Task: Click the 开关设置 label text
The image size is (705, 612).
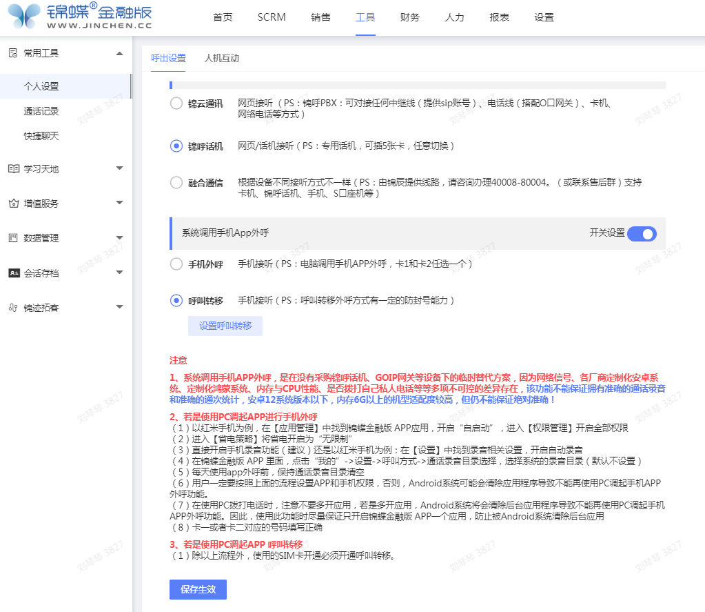Action: [x=607, y=233]
